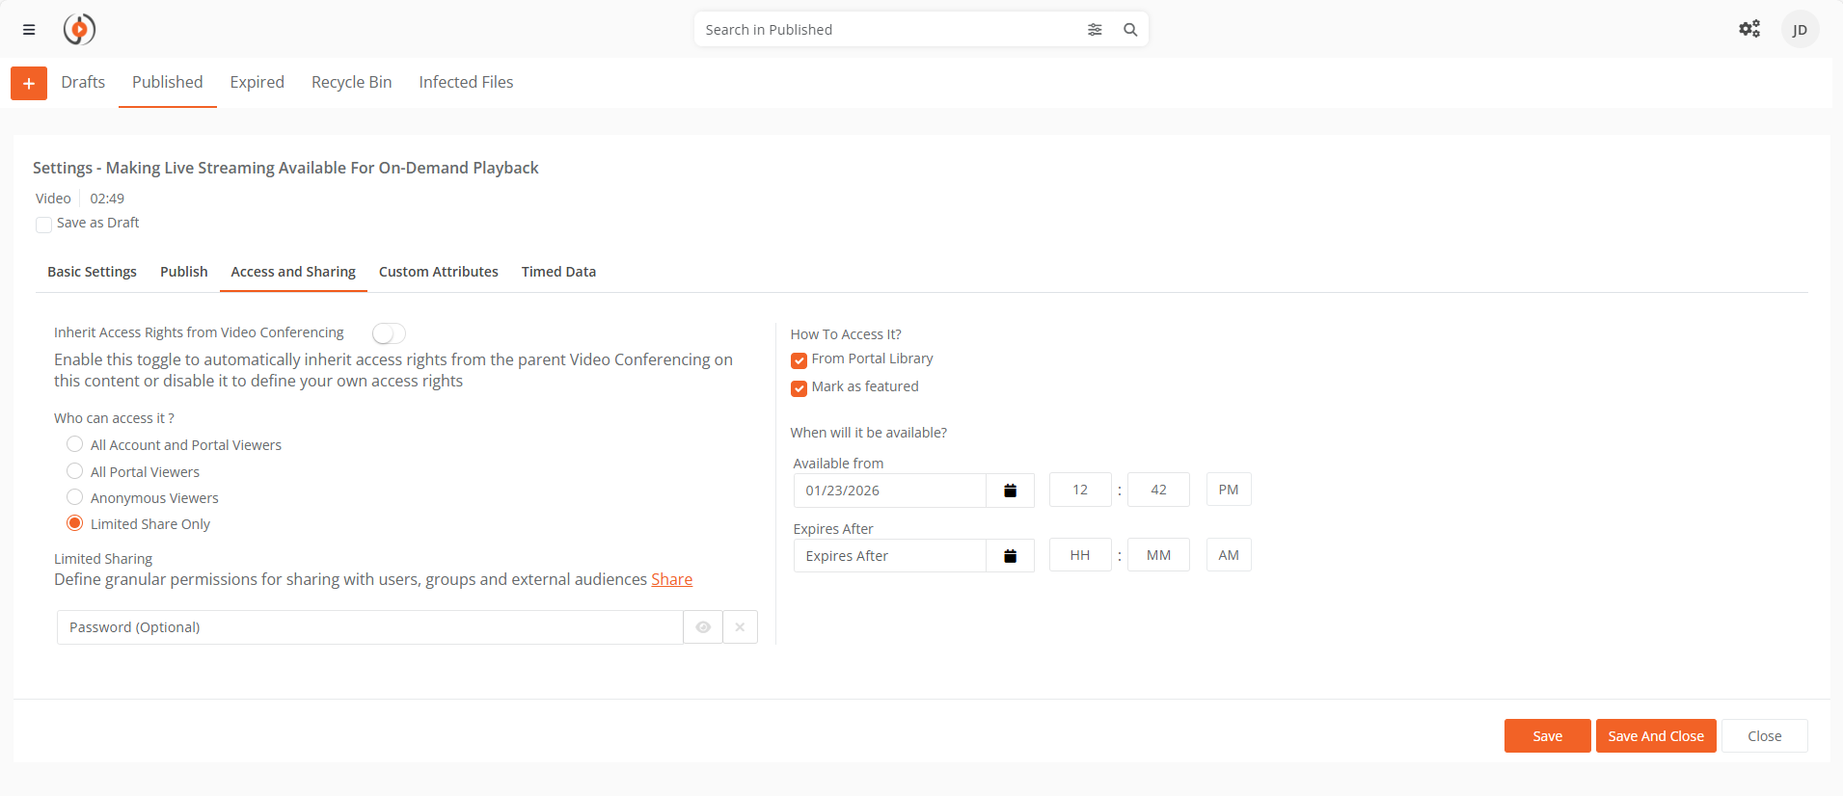The height and width of the screenshot is (796, 1843).
Task: Toggle AM on Expires After time
Action: pos(1228,555)
